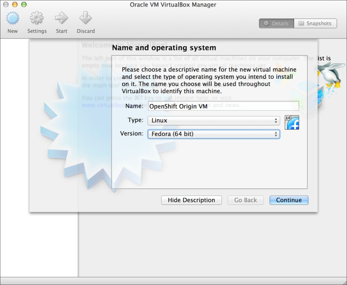Screen dimensions: 347x285
Task: Click the Name field containing OpenShift Origin VM
Action: point(223,107)
